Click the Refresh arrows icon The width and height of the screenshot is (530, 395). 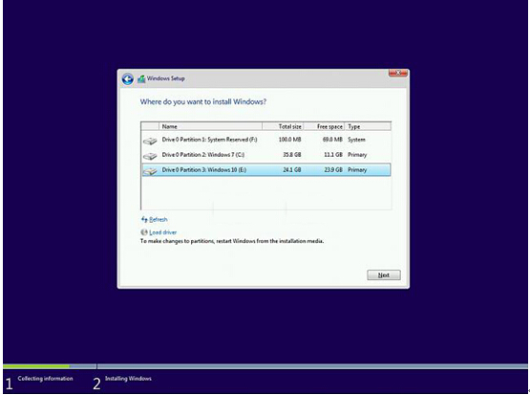point(144,219)
